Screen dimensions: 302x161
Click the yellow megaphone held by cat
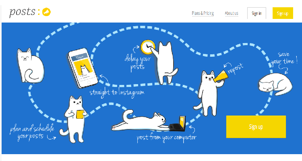point(221,76)
